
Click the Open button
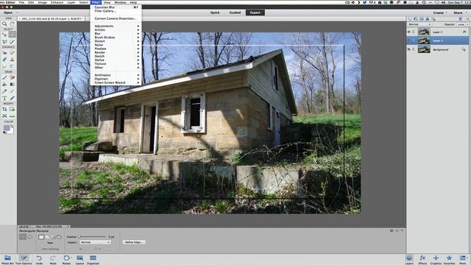(x=8, y=13)
